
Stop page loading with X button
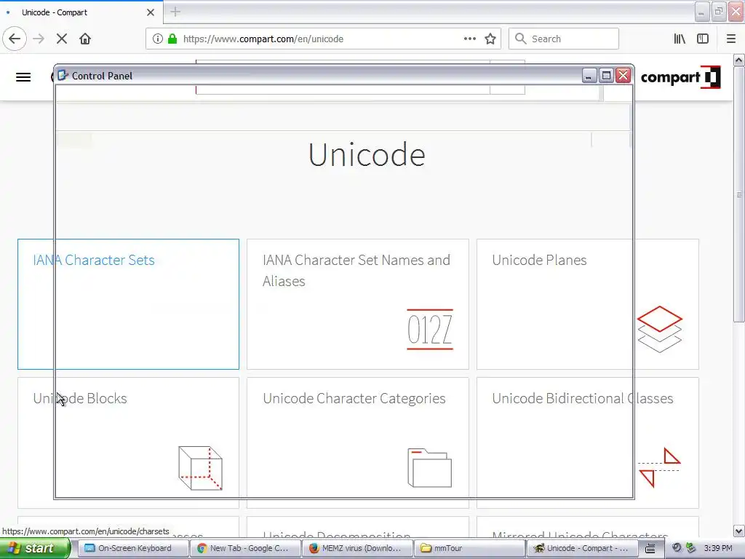[62, 39]
